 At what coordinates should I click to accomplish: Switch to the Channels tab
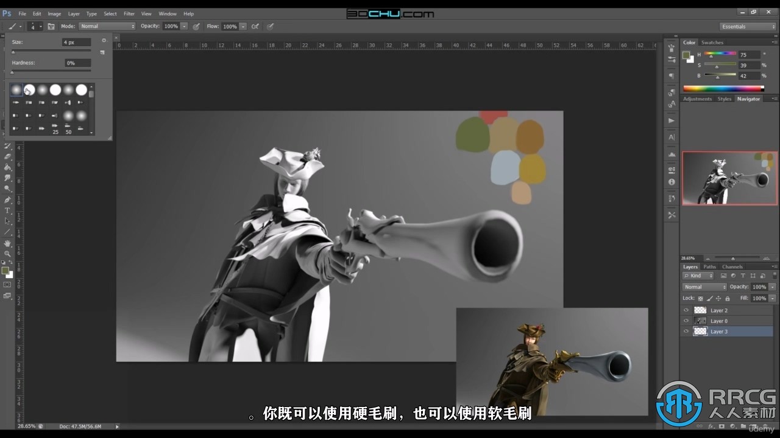tap(732, 266)
